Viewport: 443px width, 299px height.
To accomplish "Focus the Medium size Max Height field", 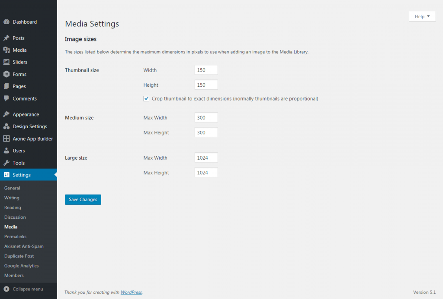I will point(206,132).
